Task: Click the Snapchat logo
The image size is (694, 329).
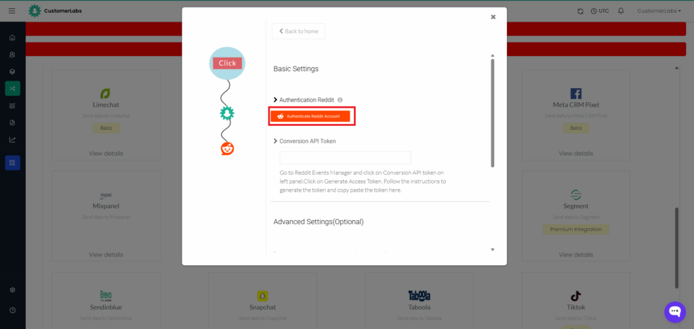Action: click(x=263, y=296)
